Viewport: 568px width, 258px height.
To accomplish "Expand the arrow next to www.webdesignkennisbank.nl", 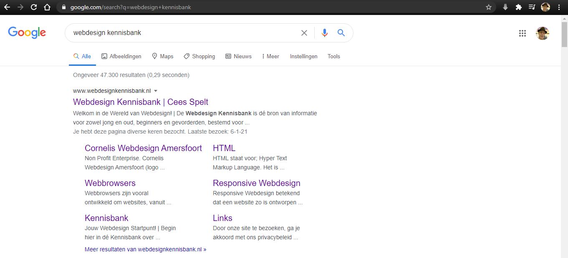I will tap(156, 91).
